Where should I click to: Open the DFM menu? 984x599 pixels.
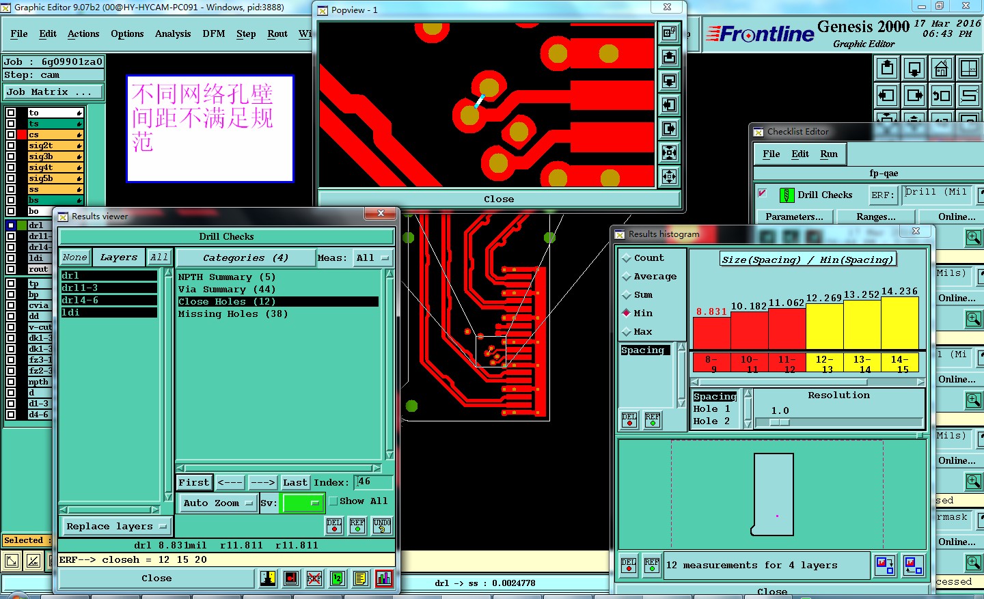click(x=214, y=33)
